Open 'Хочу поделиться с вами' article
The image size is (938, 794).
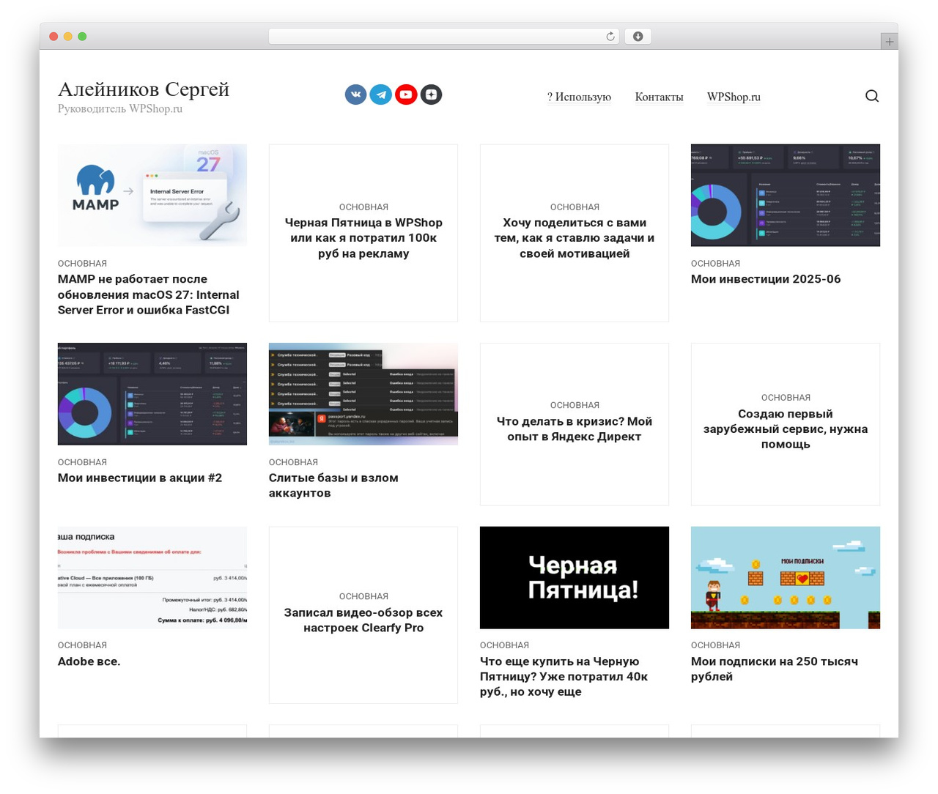pos(575,238)
